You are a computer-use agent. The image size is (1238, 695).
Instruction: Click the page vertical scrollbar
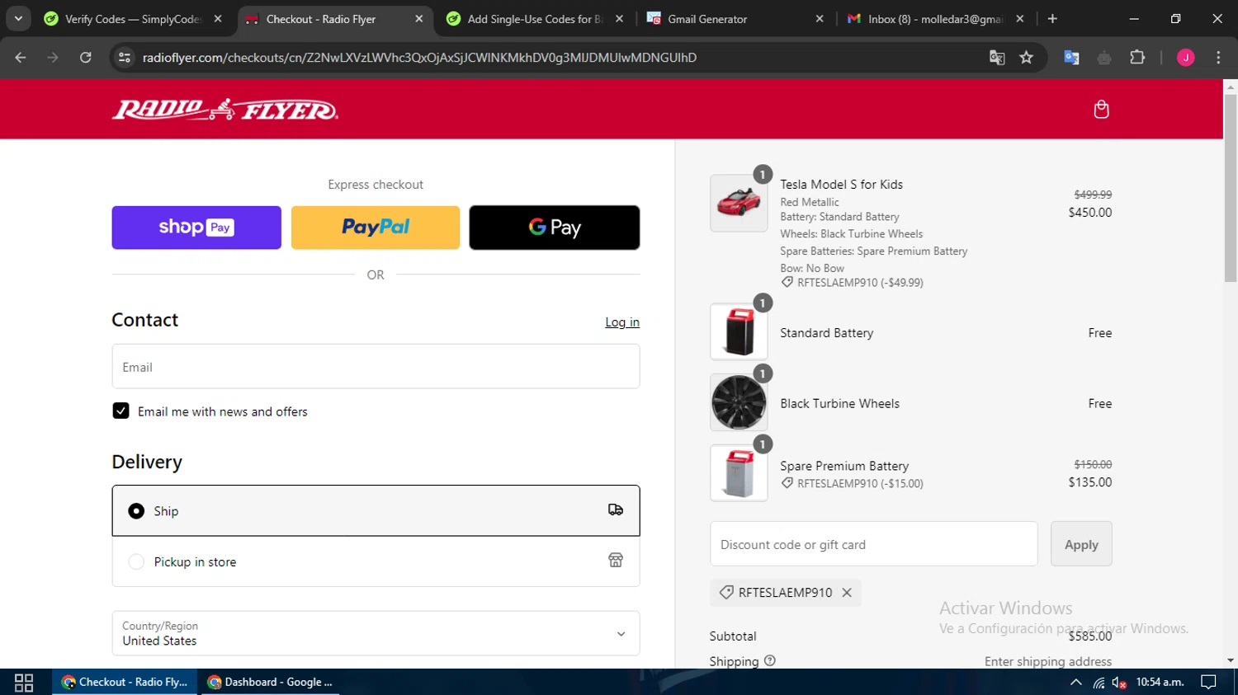pos(1230,190)
